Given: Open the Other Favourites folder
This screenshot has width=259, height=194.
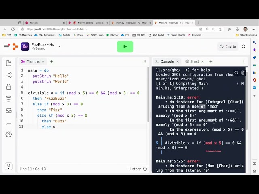Looking at the screenshot, I should (x=246, y=35).
